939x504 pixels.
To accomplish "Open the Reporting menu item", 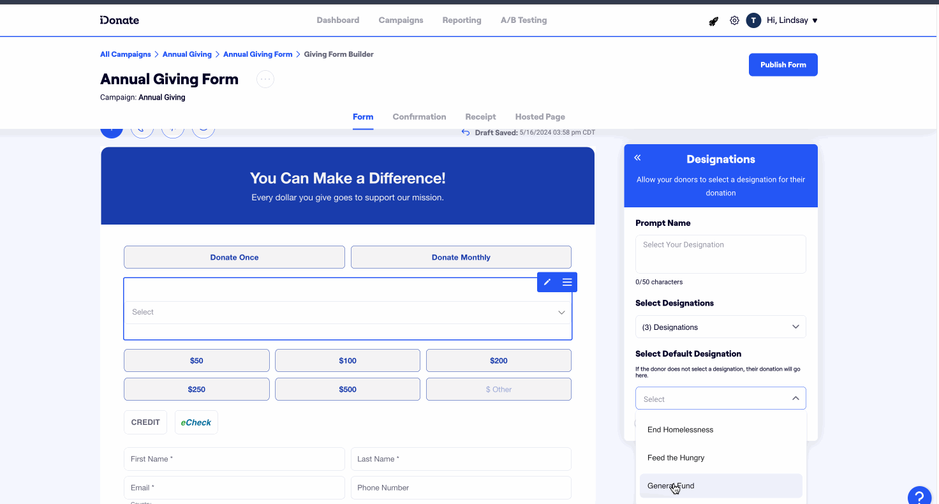I will [461, 20].
